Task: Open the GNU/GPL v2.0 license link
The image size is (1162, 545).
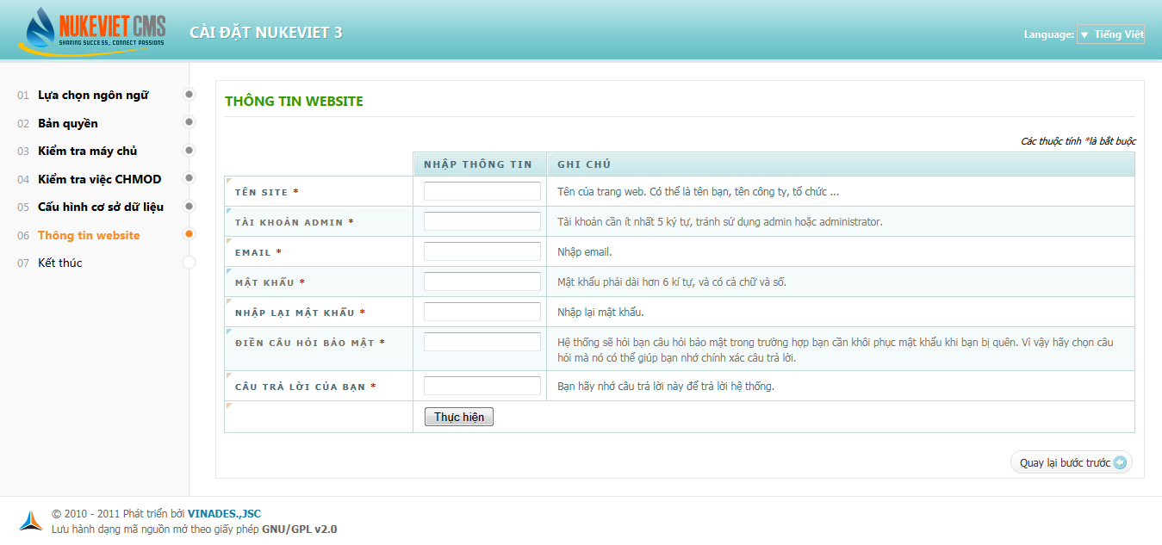Action: (x=299, y=530)
